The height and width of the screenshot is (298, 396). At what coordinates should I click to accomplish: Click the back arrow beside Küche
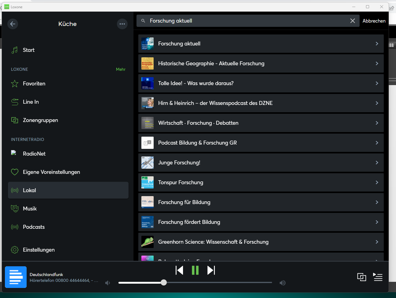pos(13,24)
